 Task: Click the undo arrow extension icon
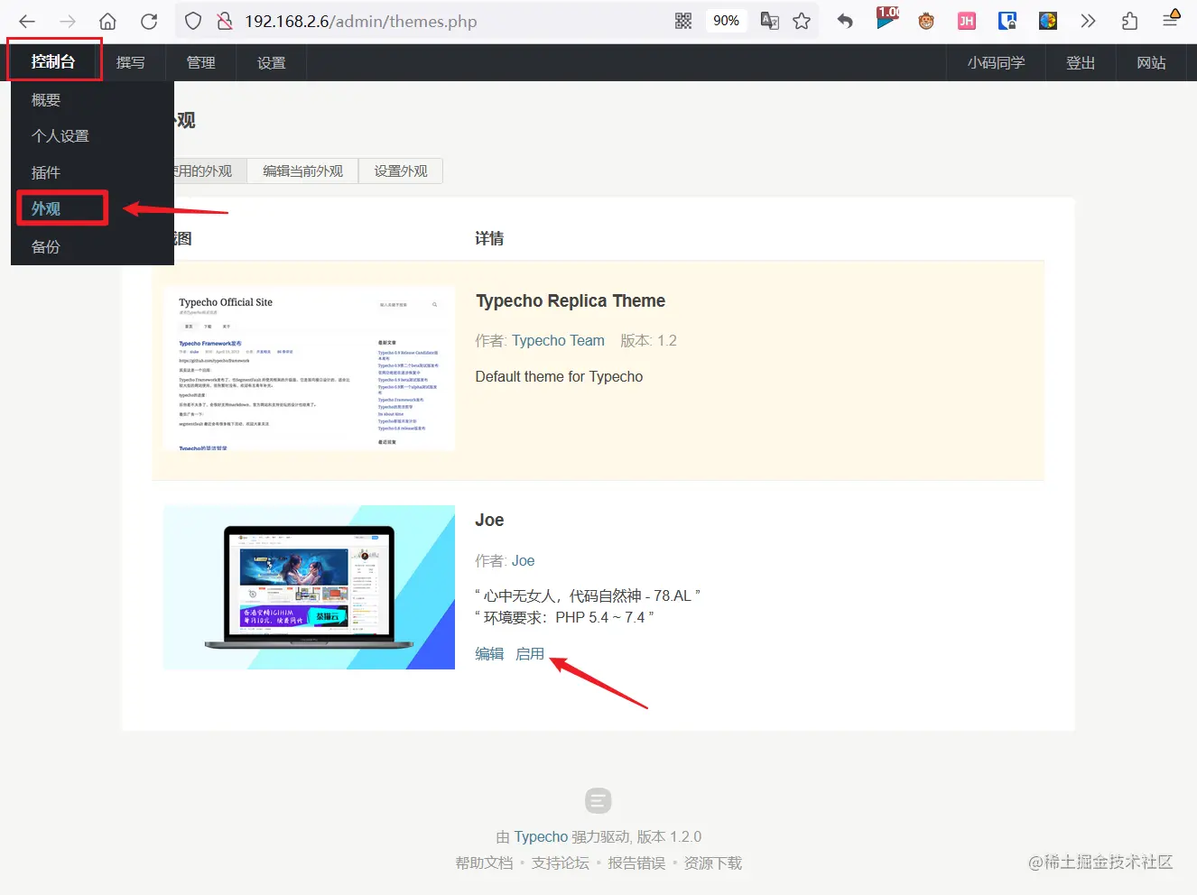click(x=845, y=21)
